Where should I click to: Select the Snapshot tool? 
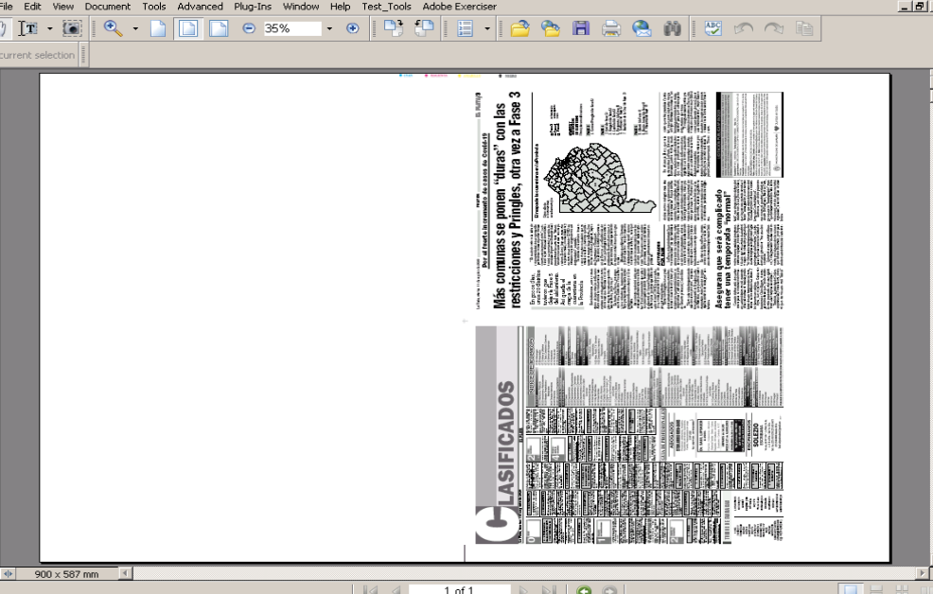(x=74, y=28)
